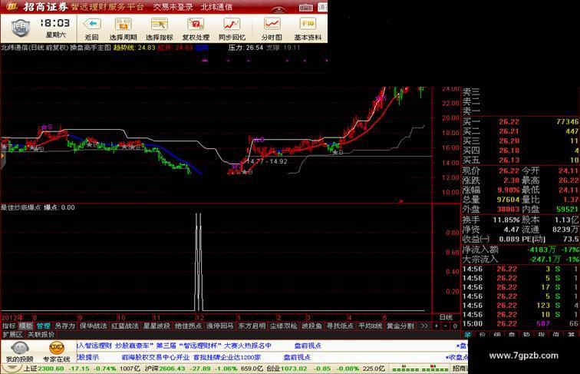580x374 pixels.
Task: Click the status bar left pull-down handle
Action: point(11,368)
